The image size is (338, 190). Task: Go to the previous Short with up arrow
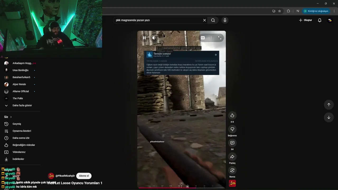[329, 104]
